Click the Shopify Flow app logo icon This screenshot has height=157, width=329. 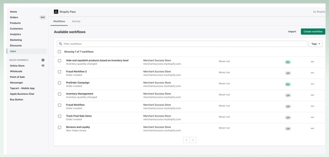pos(56,12)
